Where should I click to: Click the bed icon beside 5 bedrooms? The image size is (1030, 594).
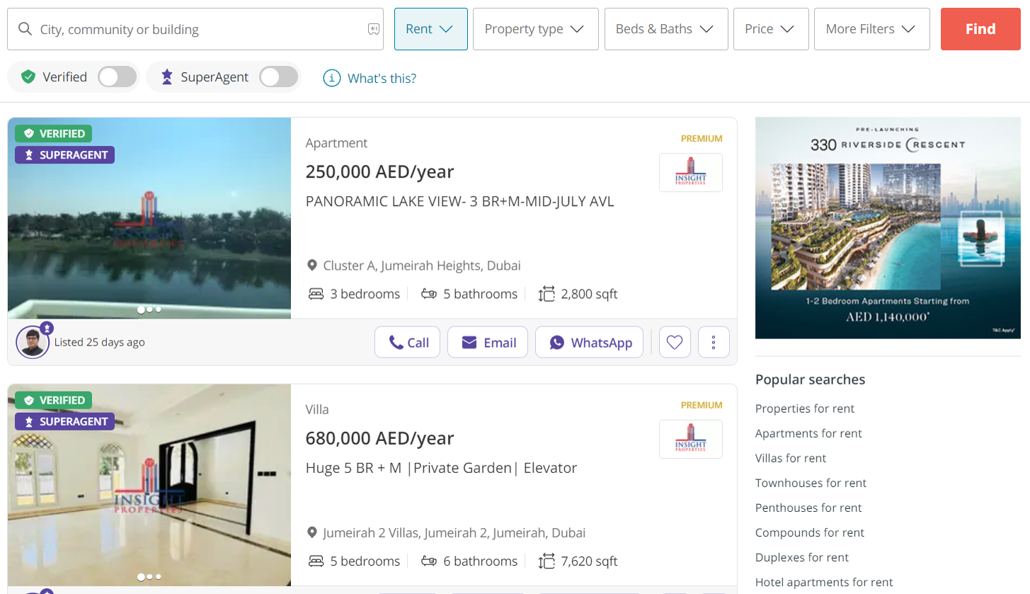point(316,561)
